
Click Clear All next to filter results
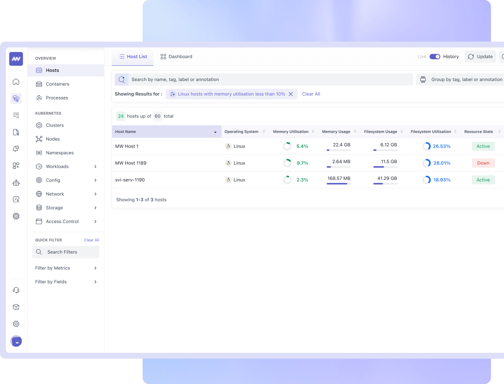tap(311, 94)
